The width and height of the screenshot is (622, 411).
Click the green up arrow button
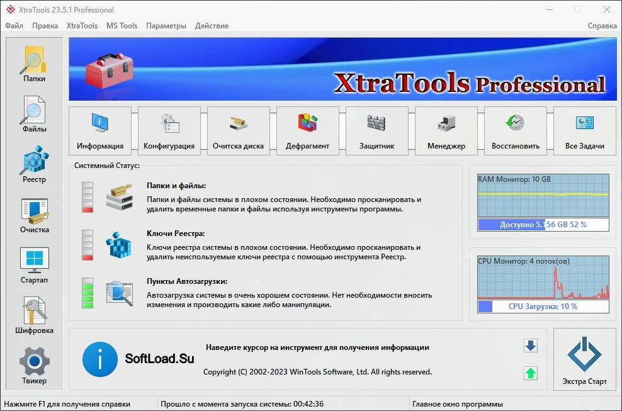point(530,373)
